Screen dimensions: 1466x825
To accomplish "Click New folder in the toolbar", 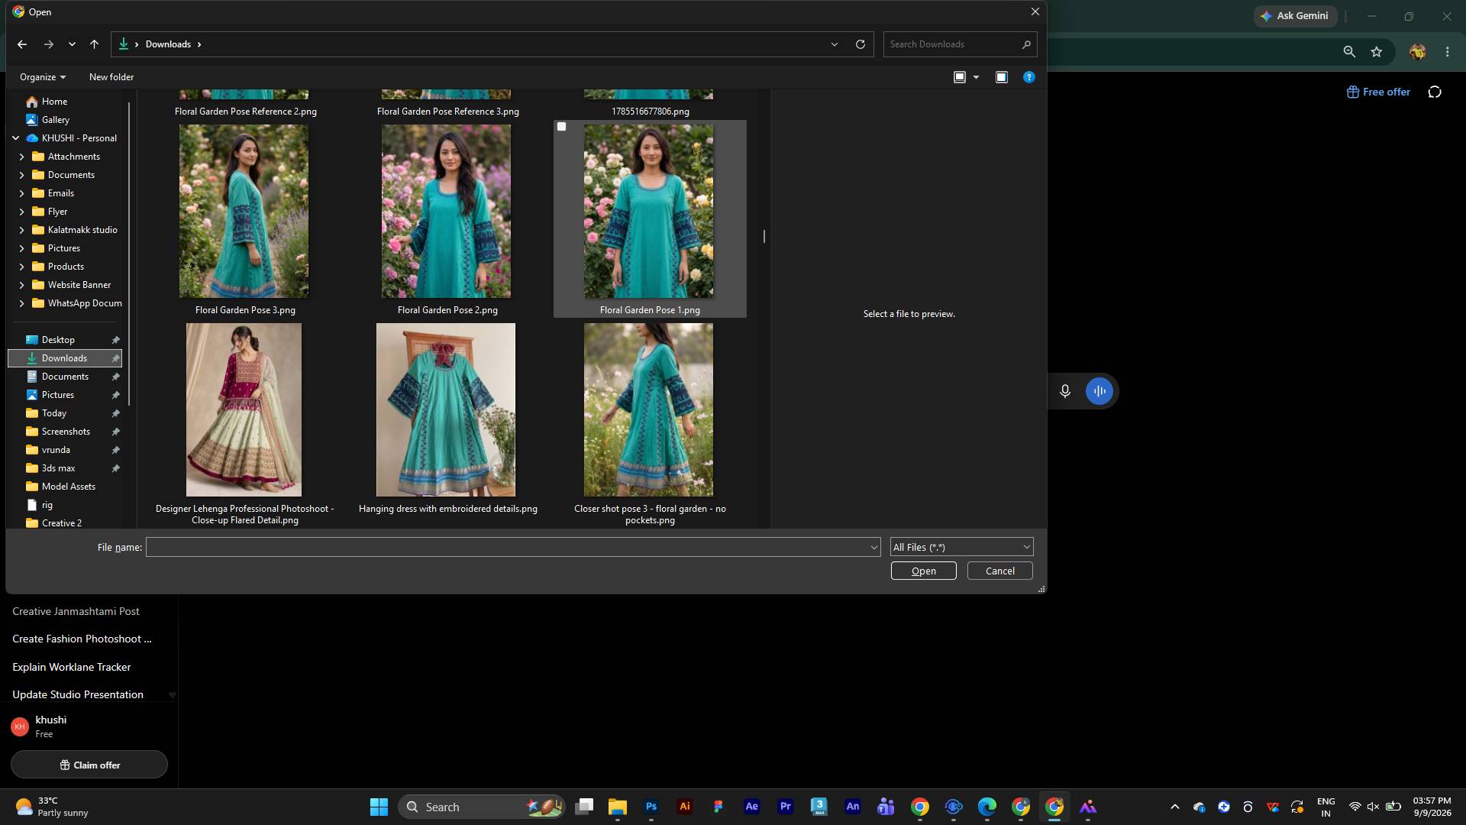I will point(111,77).
